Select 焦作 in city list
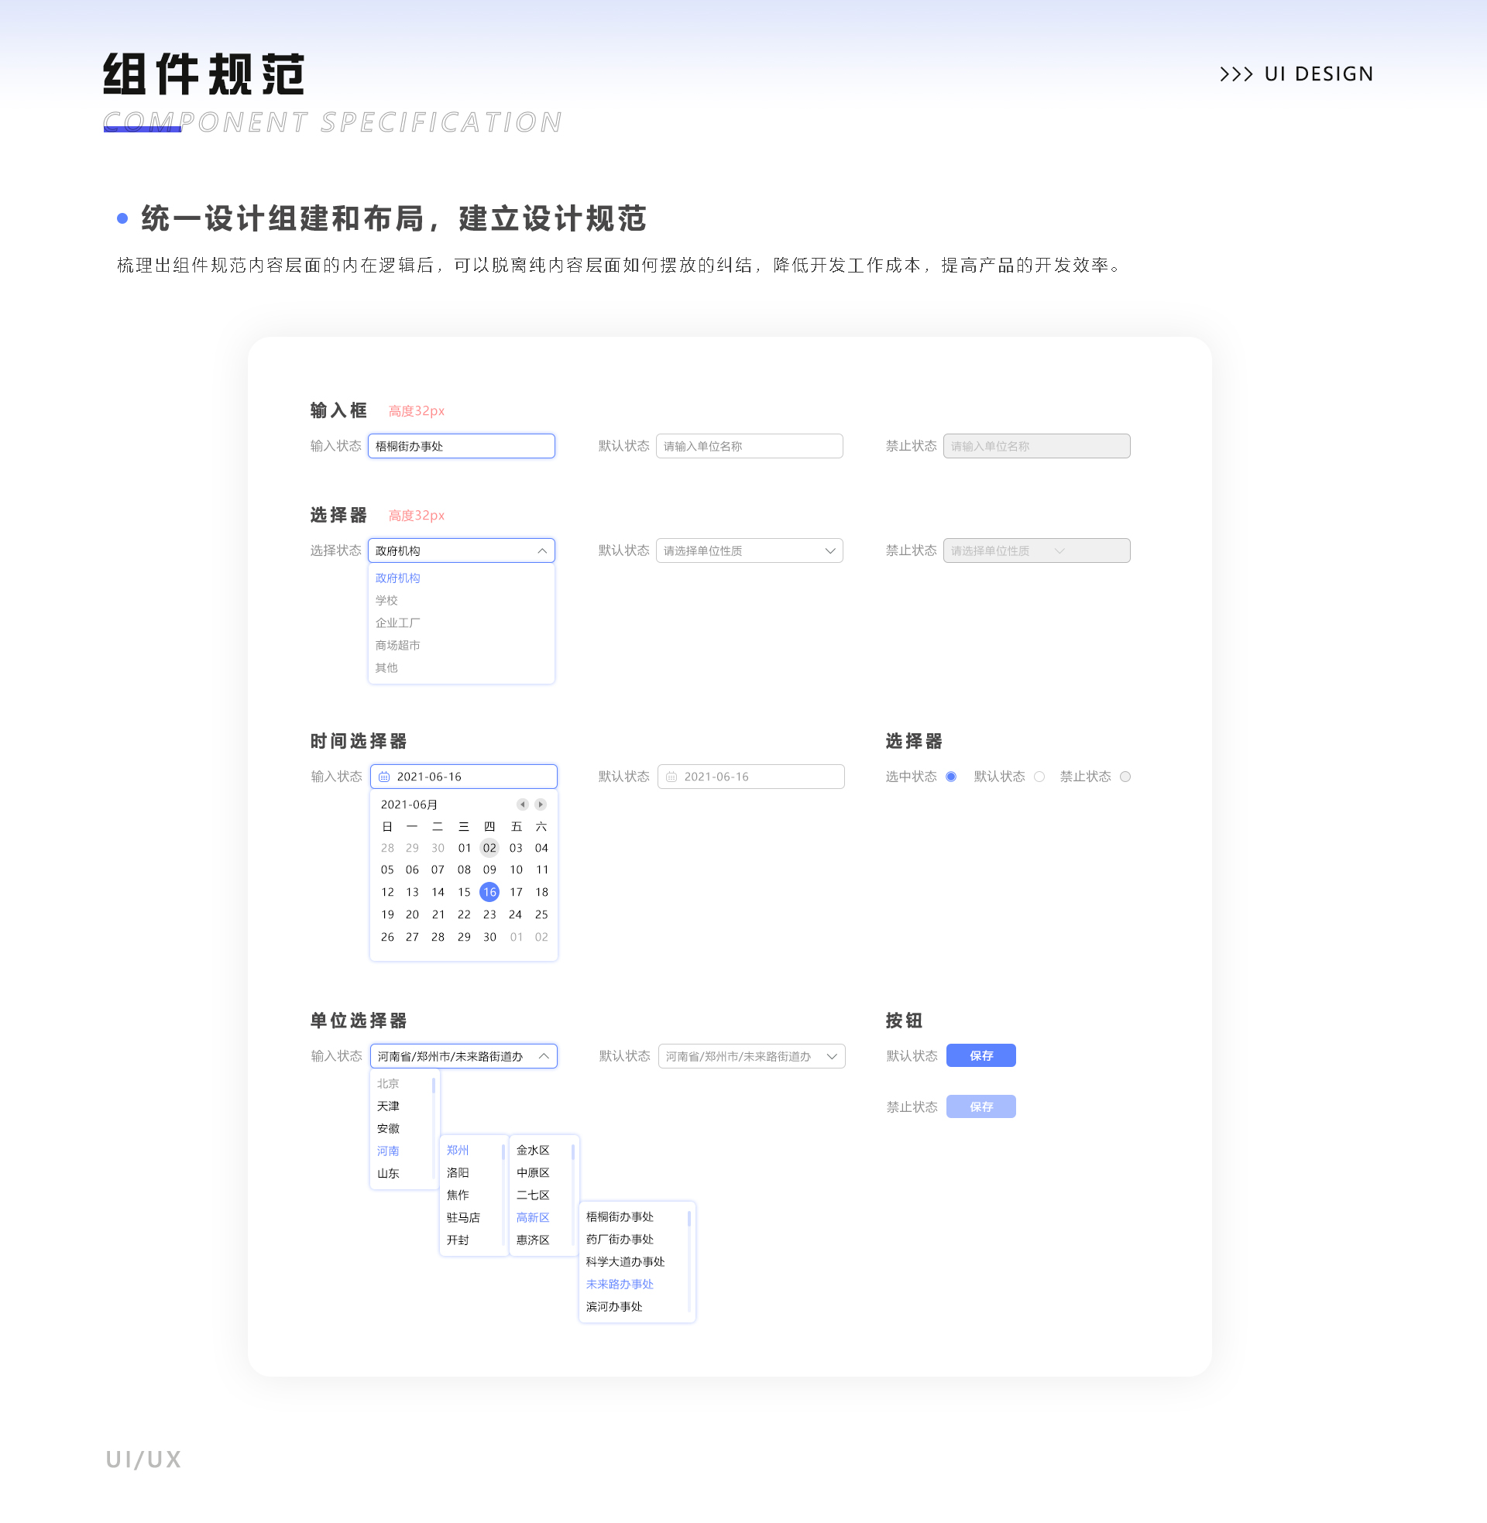 pos(458,1195)
